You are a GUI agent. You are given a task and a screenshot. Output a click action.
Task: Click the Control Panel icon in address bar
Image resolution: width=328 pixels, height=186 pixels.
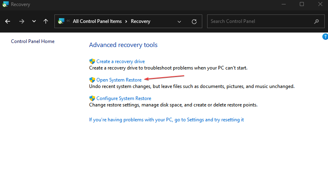pyautogui.click(x=61, y=21)
